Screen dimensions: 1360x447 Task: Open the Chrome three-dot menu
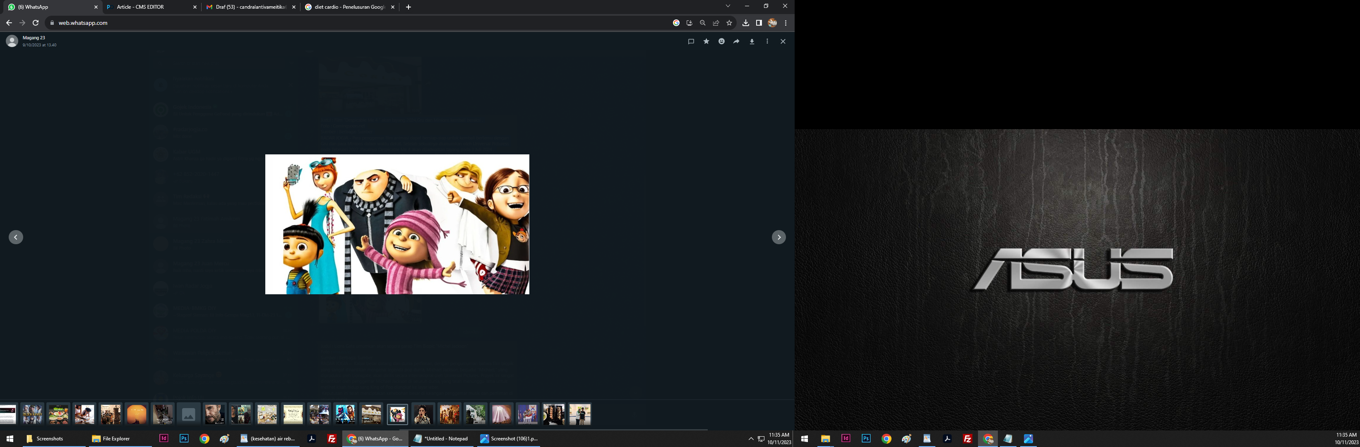(x=786, y=23)
